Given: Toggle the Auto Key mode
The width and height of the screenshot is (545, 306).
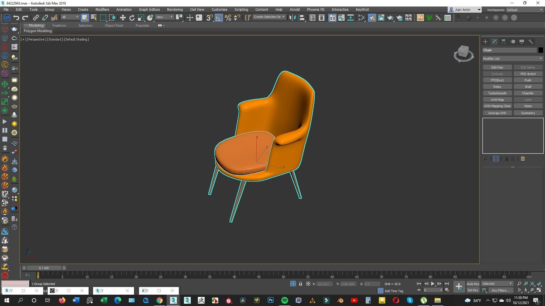Looking at the screenshot, I should click(473, 284).
